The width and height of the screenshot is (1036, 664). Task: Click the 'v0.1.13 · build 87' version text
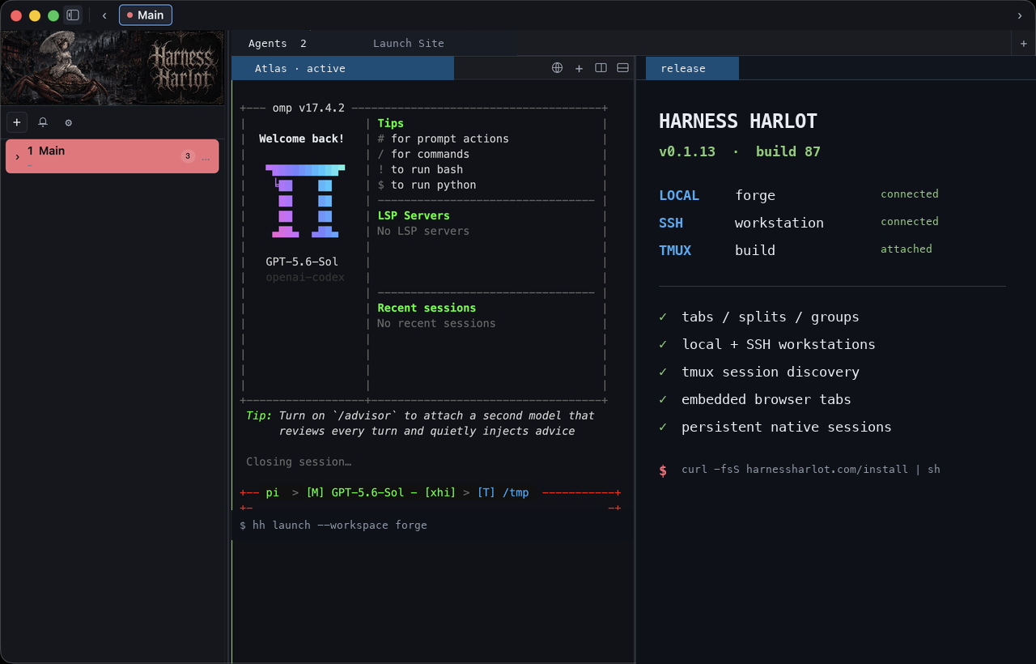(740, 151)
